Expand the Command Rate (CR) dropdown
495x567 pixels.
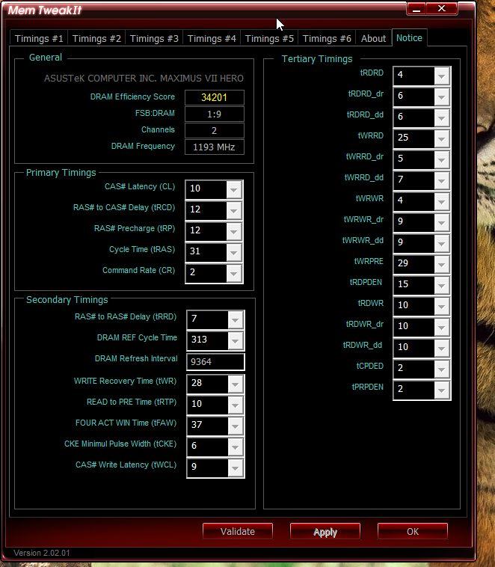[233, 273]
